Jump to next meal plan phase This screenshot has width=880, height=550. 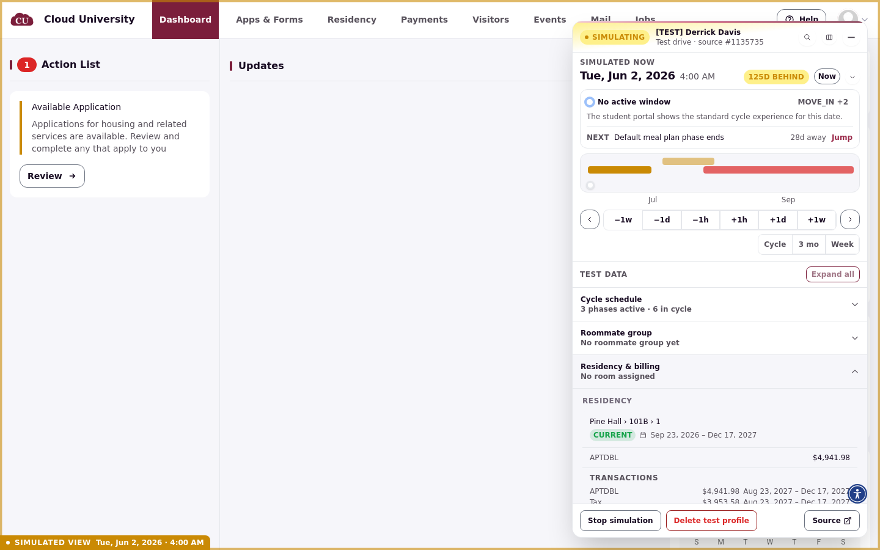[842, 137]
